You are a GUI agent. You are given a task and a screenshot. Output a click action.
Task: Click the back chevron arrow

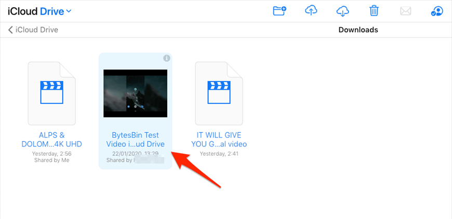[10, 30]
